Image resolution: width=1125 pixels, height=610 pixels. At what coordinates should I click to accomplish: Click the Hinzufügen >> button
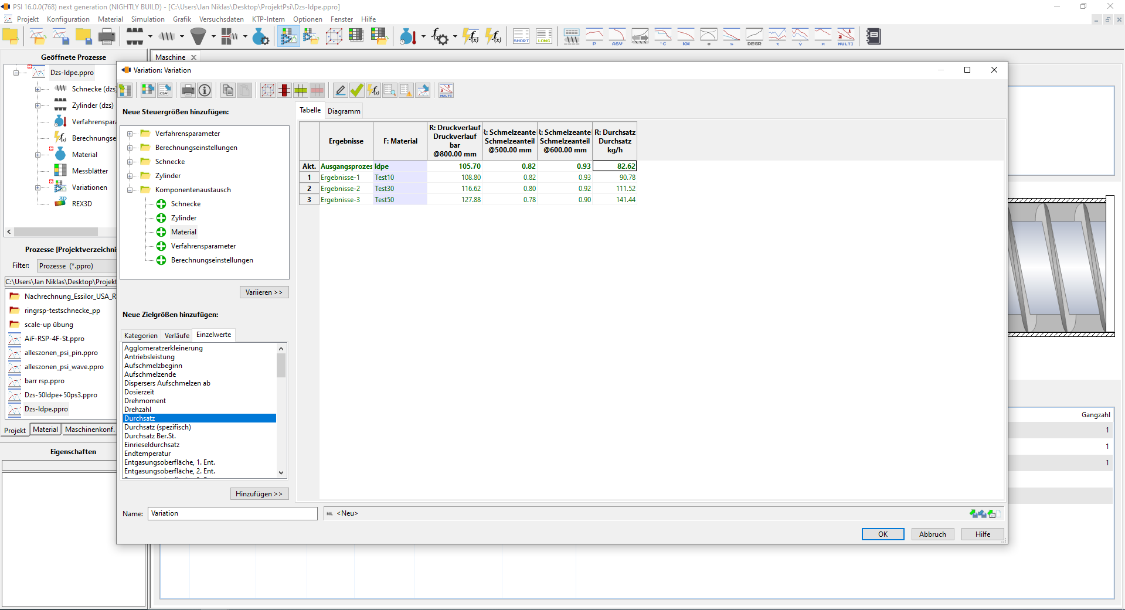259,494
